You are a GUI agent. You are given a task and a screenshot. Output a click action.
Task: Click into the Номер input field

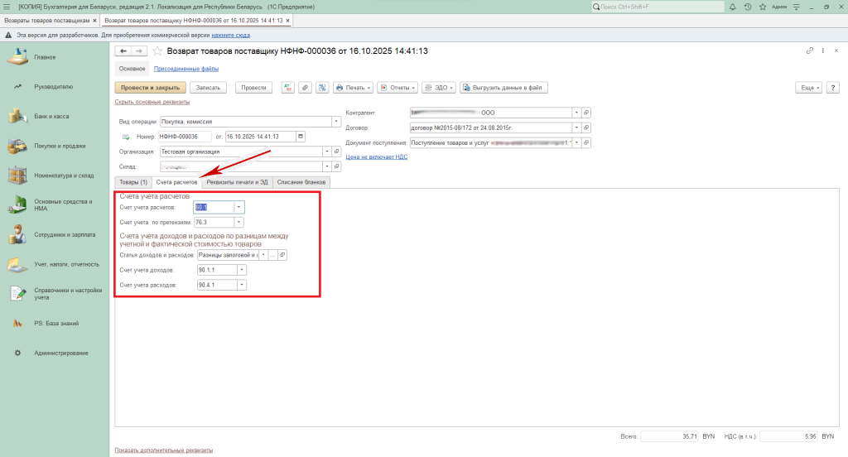pyautogui.click(x=184, y=137)
